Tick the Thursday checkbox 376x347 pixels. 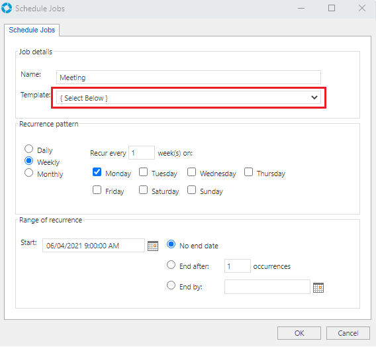coord(248,172)
